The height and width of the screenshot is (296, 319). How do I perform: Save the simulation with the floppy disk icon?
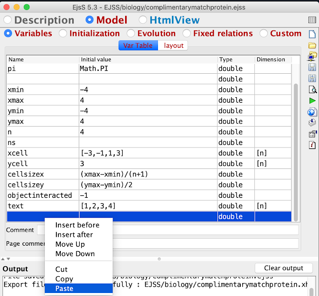tap(312, 67)
